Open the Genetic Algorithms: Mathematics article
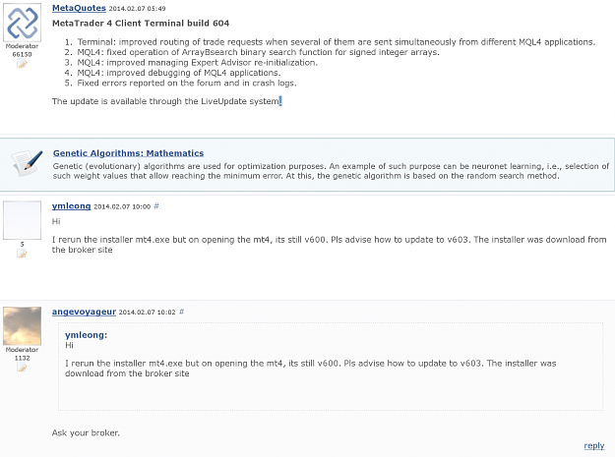The image size is (615, 457). point(128,153)
